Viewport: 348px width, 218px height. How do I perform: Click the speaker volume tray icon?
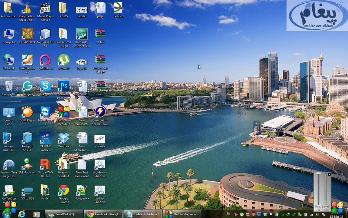(317, 215)
